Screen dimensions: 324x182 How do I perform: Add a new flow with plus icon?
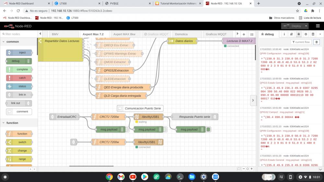244,34
